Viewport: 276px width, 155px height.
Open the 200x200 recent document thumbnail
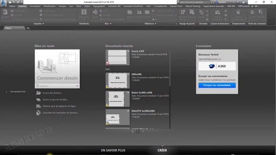click(118, 81)
